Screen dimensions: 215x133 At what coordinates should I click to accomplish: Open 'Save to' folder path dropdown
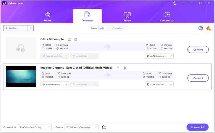pyautogui.click(x=82, y=127)
